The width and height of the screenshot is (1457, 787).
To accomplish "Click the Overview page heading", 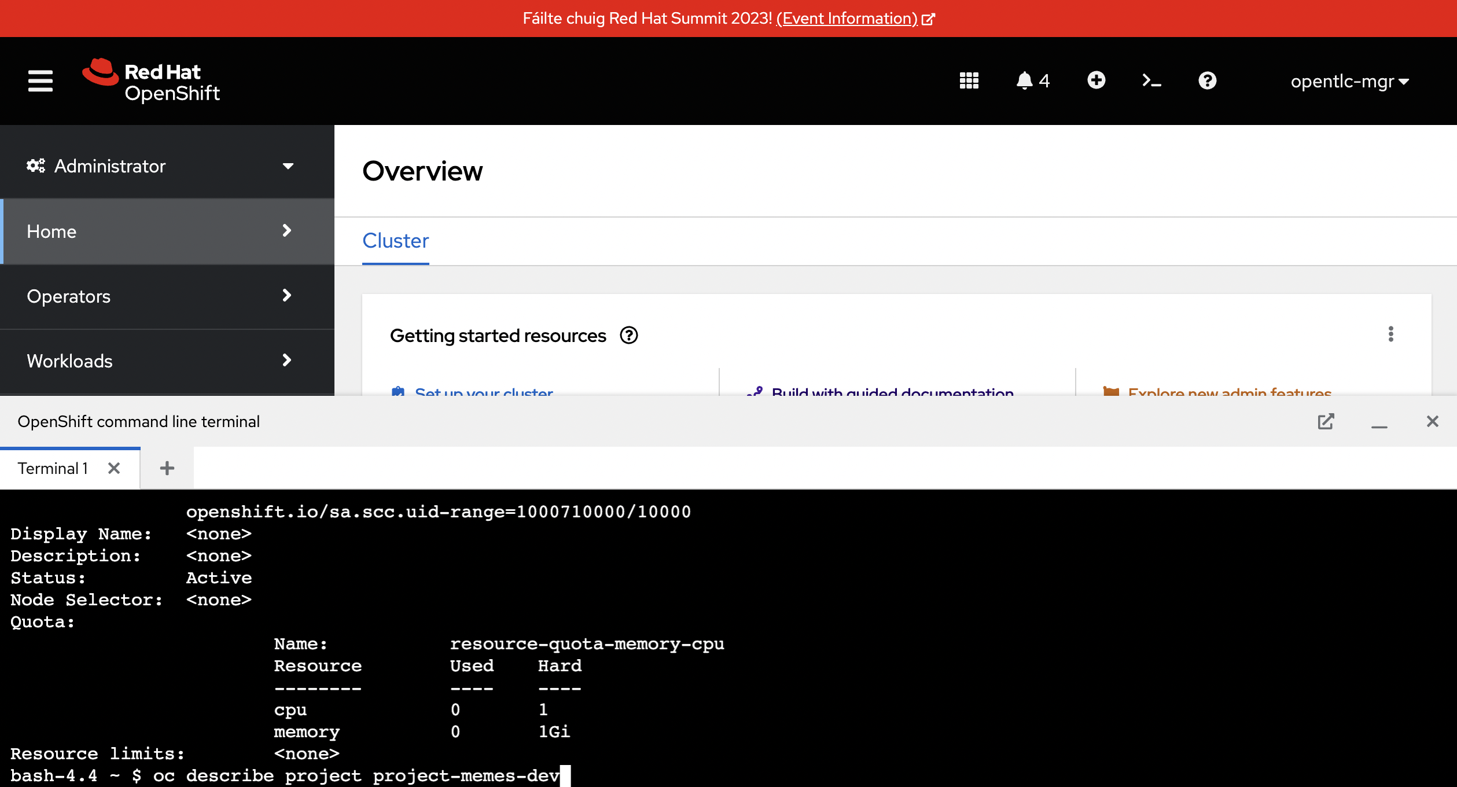I will click(x=422, y=171).
